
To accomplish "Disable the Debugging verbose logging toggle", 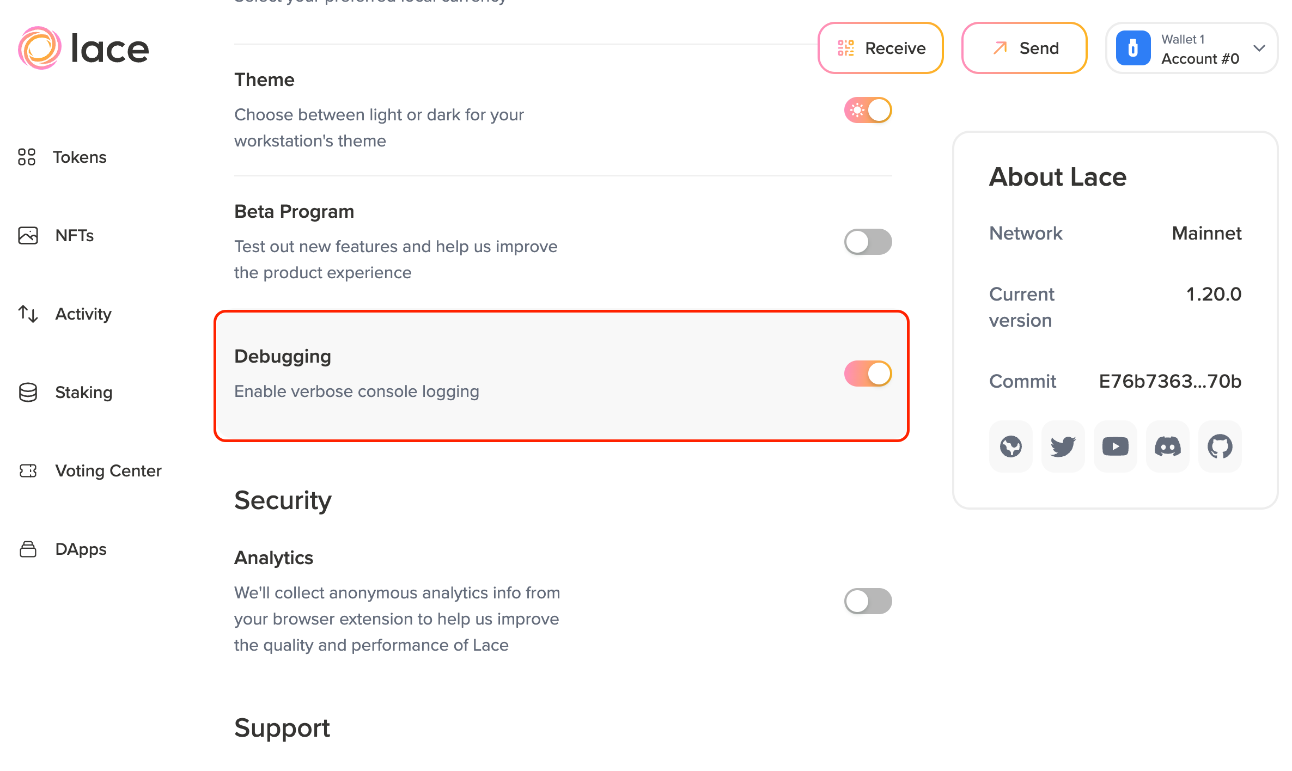I will pyautogui.click(x=868, y=374).
